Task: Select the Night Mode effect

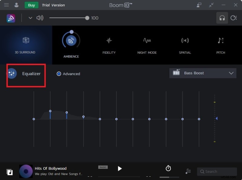Action: coord(147,40)
